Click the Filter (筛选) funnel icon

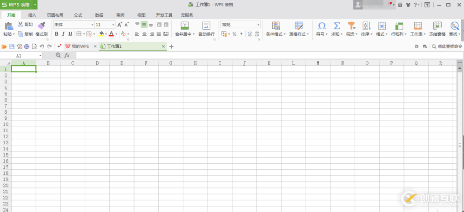click(x=351, y=26)
